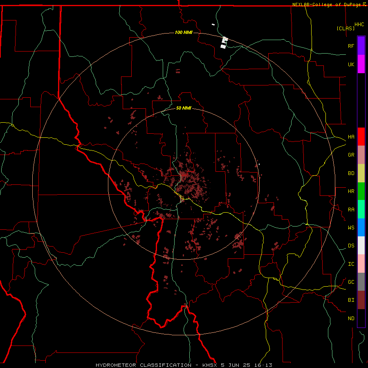Click the UK legend label

351,64
